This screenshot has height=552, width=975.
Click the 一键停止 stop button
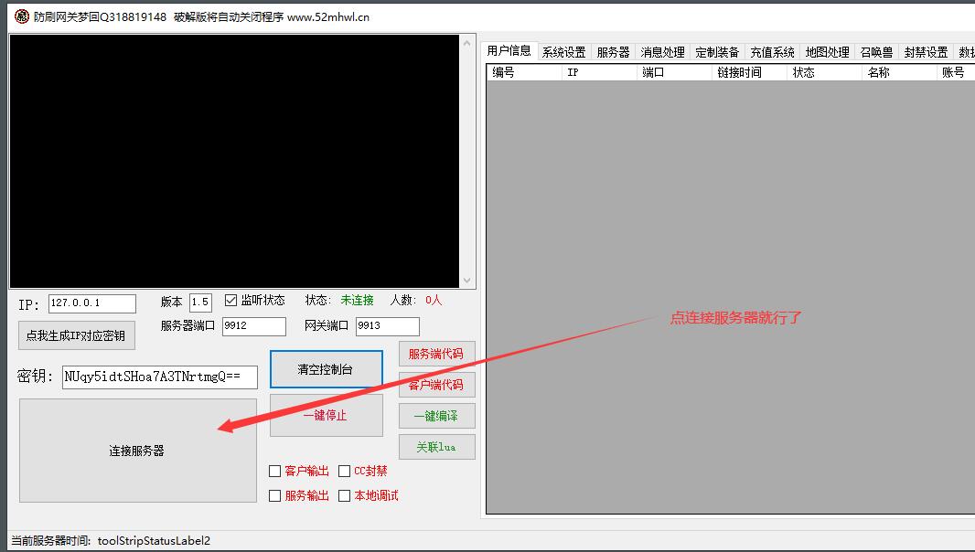[326, 415]
